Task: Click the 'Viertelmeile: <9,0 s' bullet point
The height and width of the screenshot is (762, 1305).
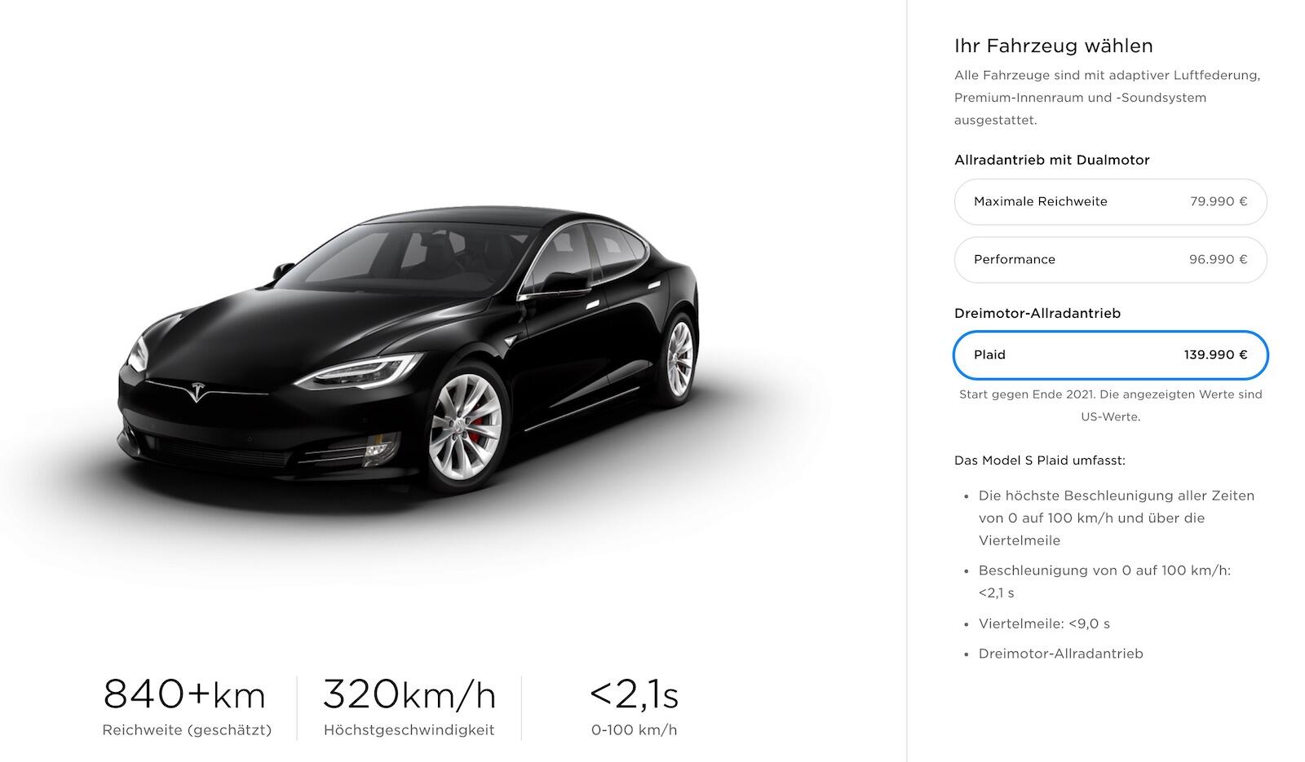Action: tap(1044, 623)
